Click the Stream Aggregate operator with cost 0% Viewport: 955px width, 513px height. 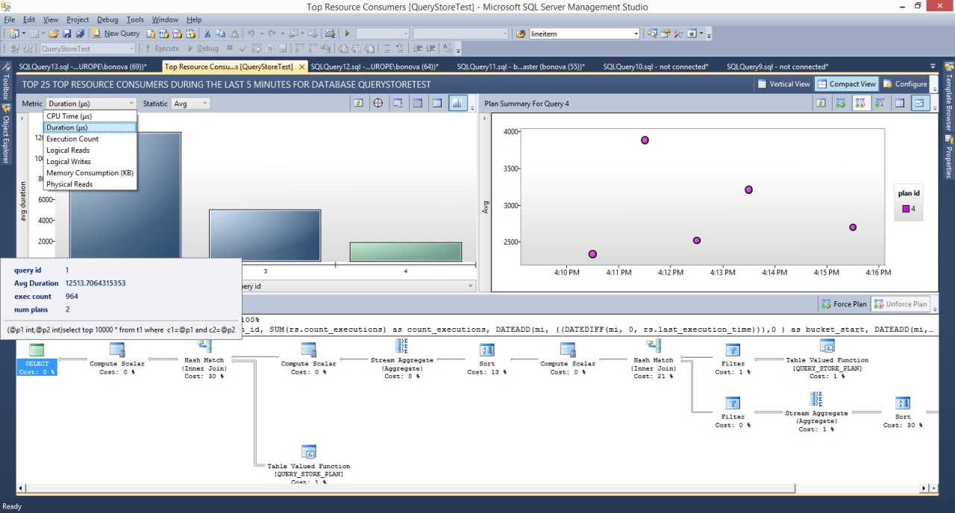pyautogui.click(x=404, y=358)
